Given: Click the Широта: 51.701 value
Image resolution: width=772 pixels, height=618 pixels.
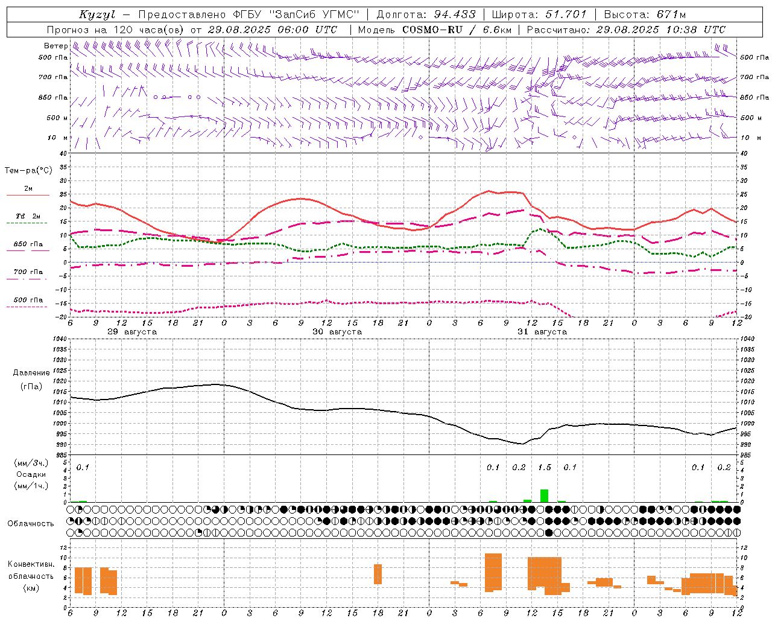Looking at the screenshot, I should pyautogui.click(x=539, y=14).
